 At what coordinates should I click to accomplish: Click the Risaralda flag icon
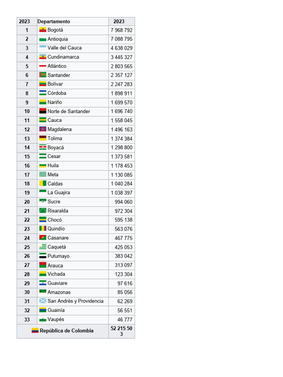pyautogui.click(x=43, y=211)
